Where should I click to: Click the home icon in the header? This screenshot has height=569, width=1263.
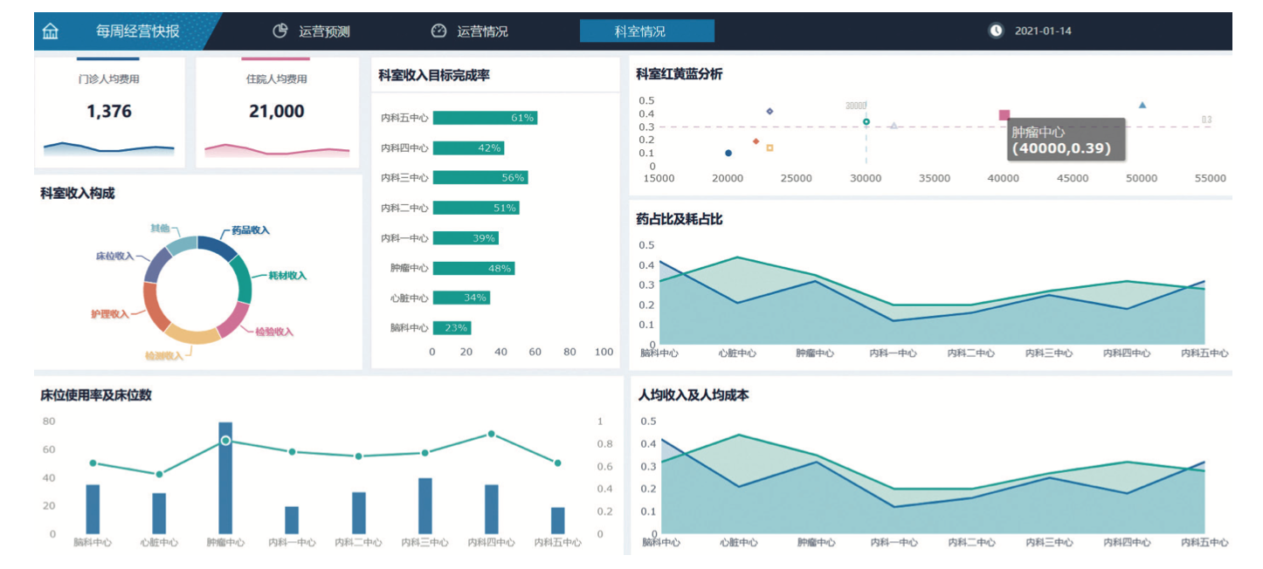[x=51, y=31]
